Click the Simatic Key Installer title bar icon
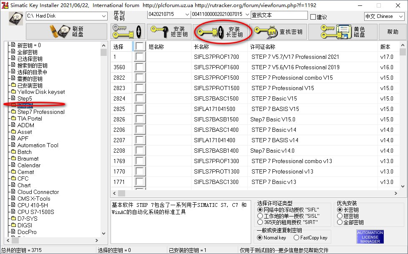 click(5, 5)
